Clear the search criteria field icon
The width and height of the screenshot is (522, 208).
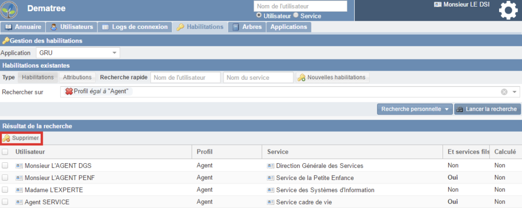[x=504, y=92]
